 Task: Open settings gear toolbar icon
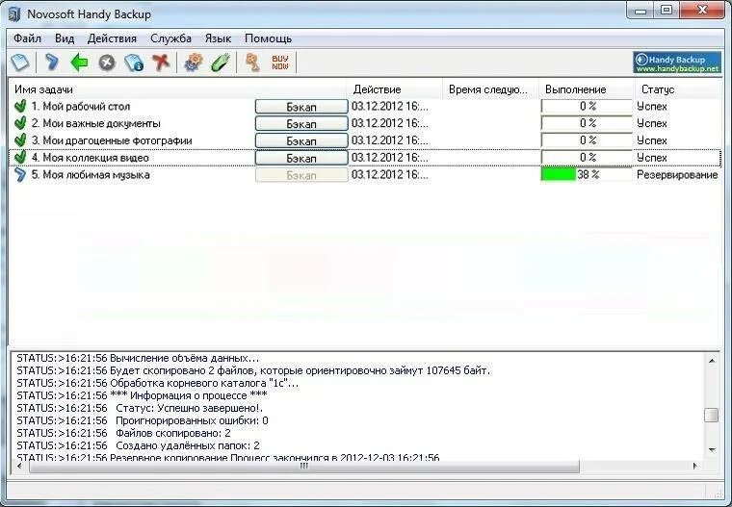pos(194,63)
